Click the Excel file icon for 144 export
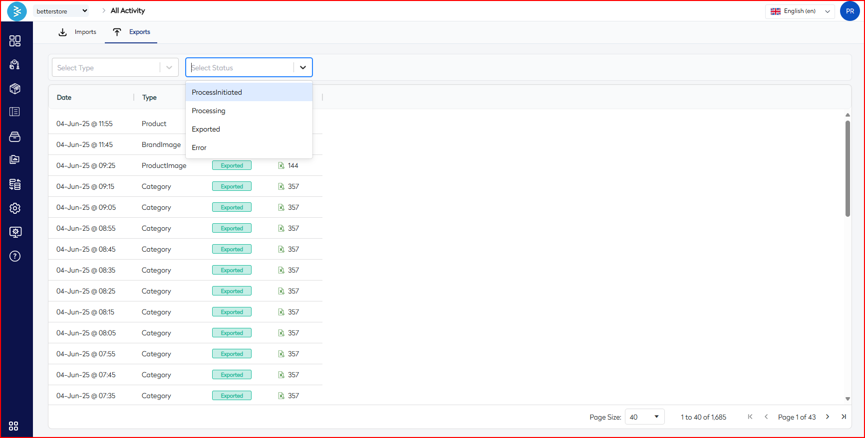Image resolution: width=865 pixels, height=438 pixels. click(281, 165)
